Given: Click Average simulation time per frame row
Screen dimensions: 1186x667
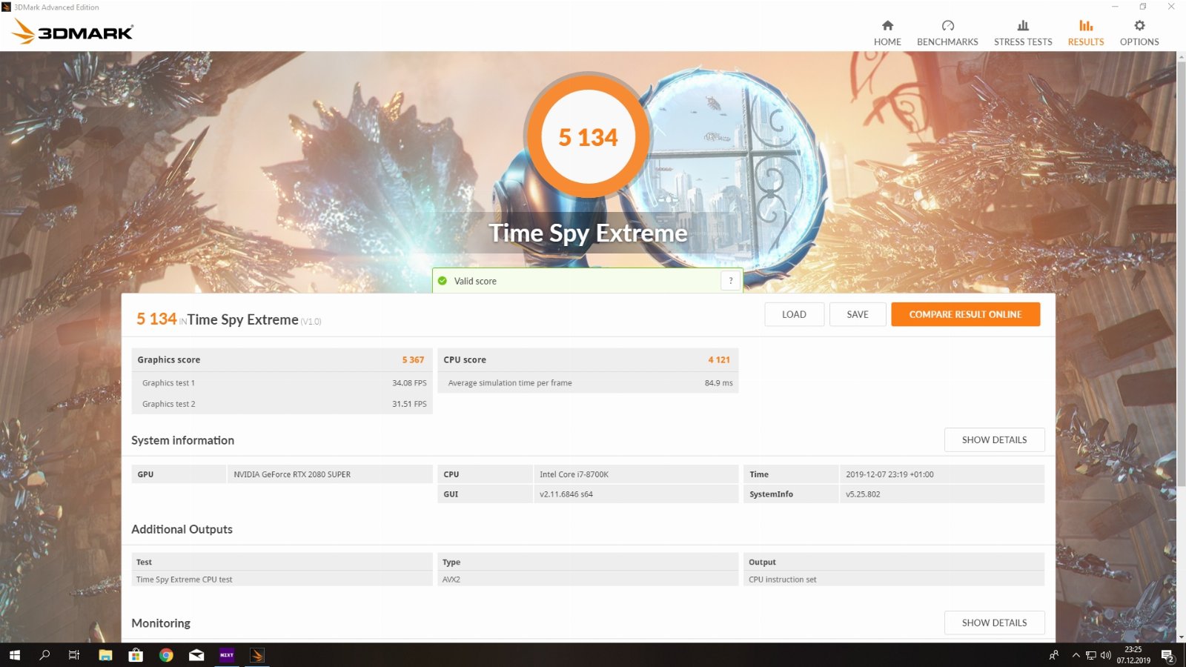Looking at the screenshot, I should pyautogui.click(x=588, y=383).
